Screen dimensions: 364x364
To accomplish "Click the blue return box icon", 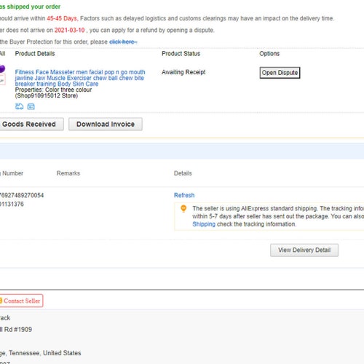I will [31, 106].
